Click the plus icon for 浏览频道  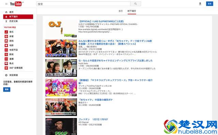pos(6,75)
